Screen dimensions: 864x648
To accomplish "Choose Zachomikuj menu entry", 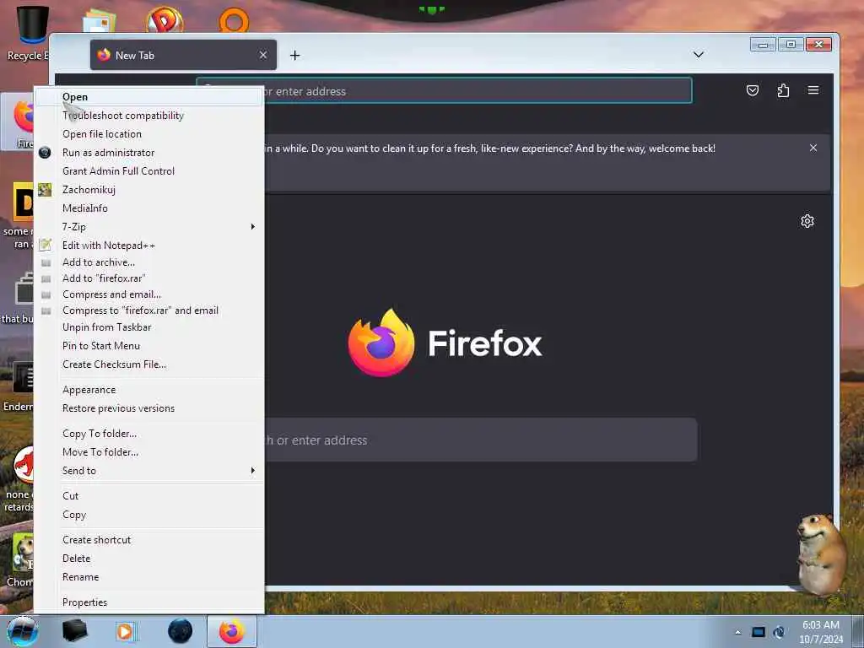I will click(x=148, y=190).
